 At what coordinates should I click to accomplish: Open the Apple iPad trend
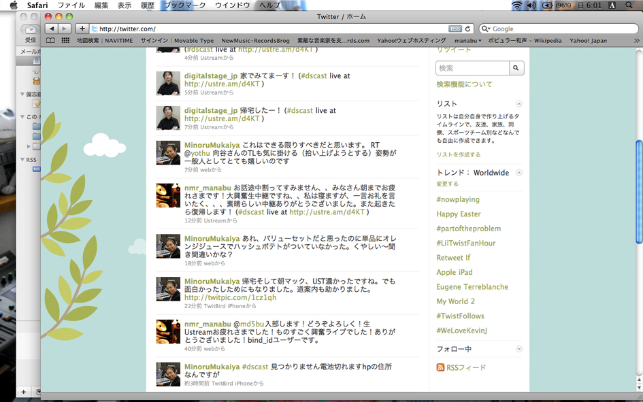[x=455, y=272]
